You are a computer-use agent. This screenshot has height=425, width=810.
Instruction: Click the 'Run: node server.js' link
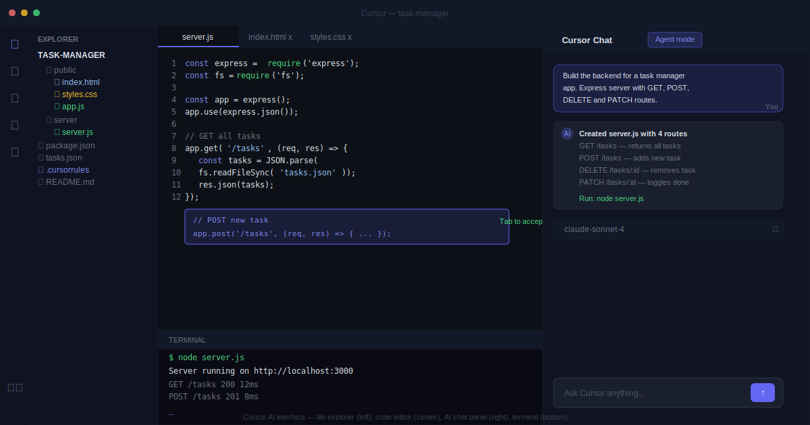611,198
